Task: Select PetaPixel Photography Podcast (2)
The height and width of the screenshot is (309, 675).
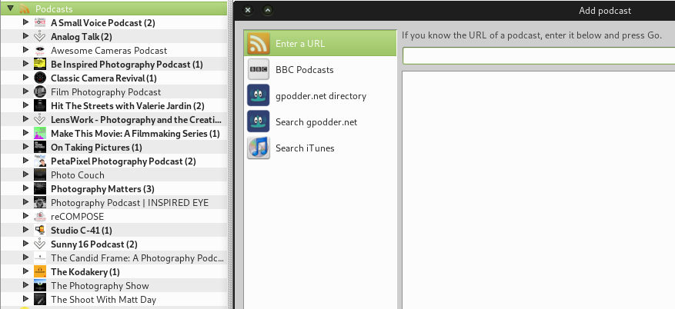Action: 123,161
